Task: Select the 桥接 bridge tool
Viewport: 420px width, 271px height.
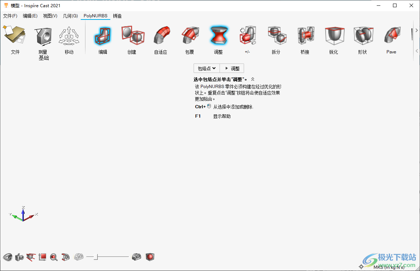Action: pos(306,35)
